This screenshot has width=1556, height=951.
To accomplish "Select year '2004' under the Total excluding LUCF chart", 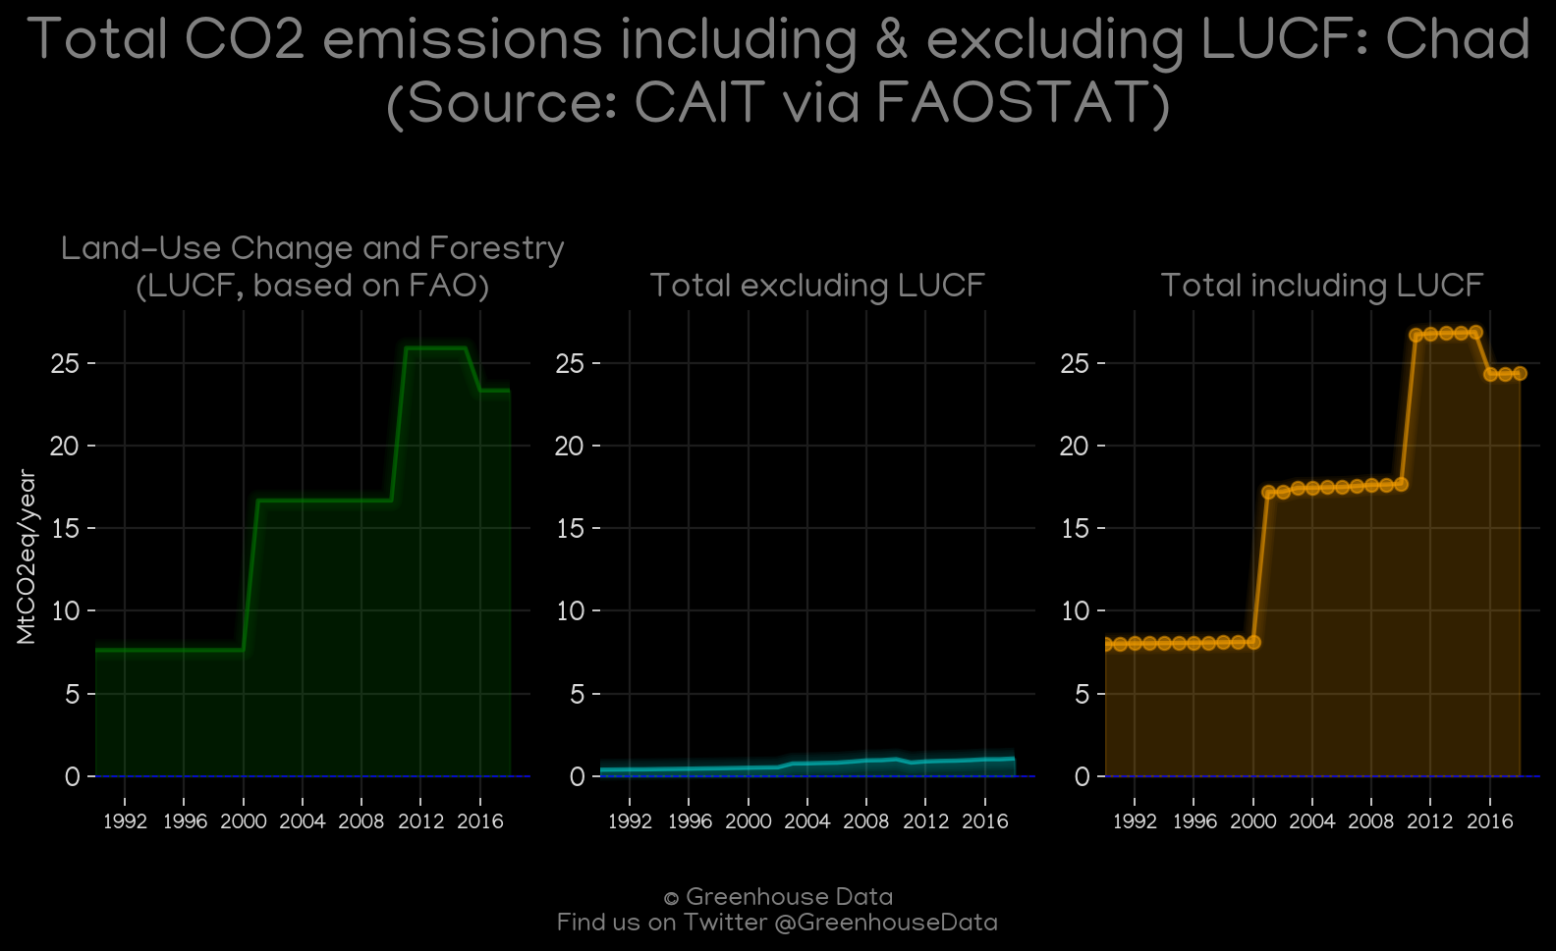I will click(x=807, y=821).
